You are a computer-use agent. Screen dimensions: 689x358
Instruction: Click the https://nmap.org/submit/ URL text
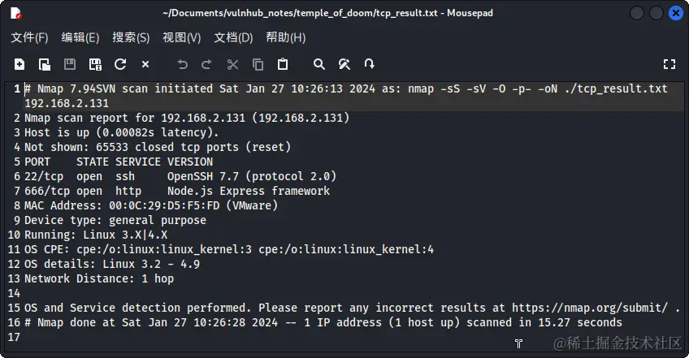click(590, 308)
